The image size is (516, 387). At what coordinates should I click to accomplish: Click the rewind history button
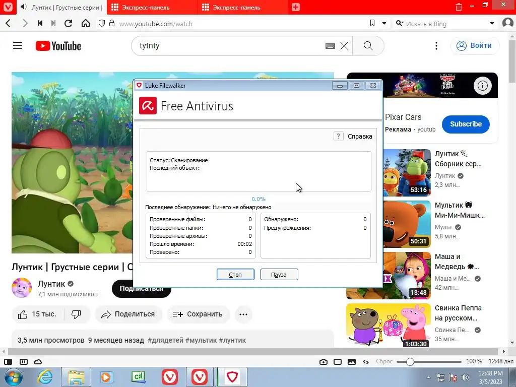point(40,23)
